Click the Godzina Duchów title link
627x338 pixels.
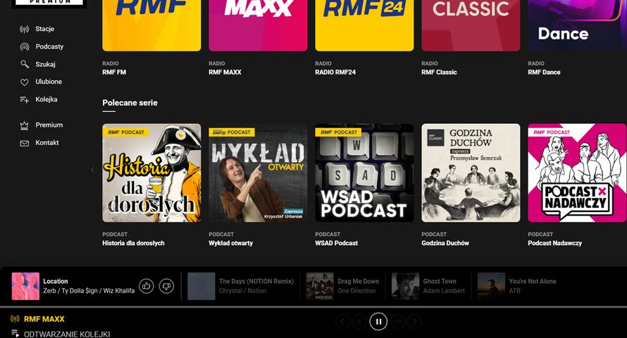tap(445, 243)
